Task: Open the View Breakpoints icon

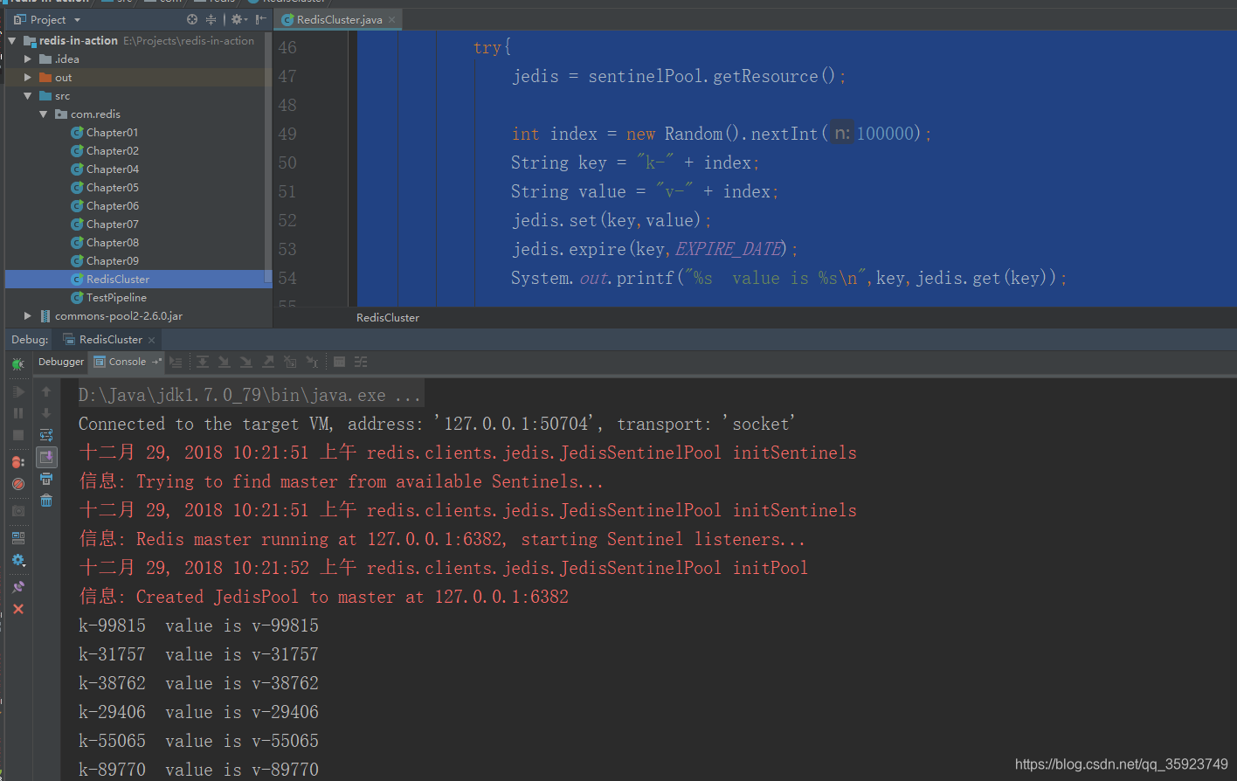Action: click(18, 462)
